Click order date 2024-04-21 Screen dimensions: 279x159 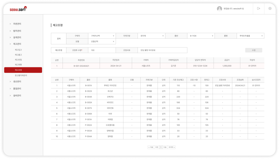(116, 66)
